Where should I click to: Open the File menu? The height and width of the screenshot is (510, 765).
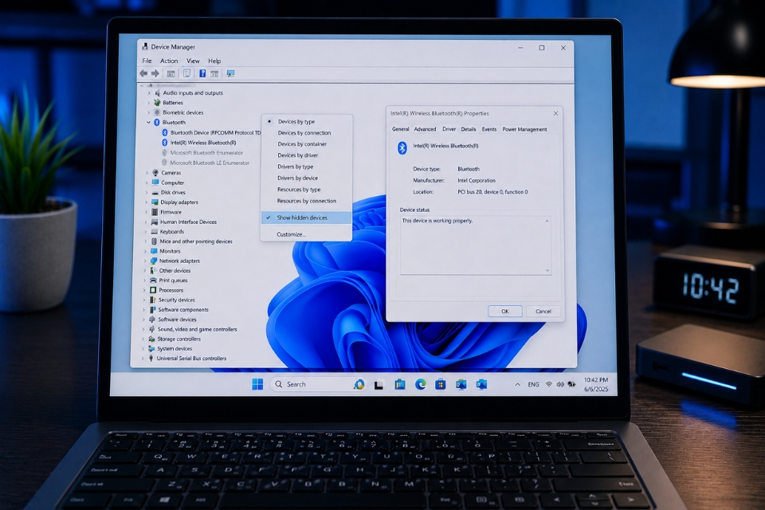click(147, 61)
